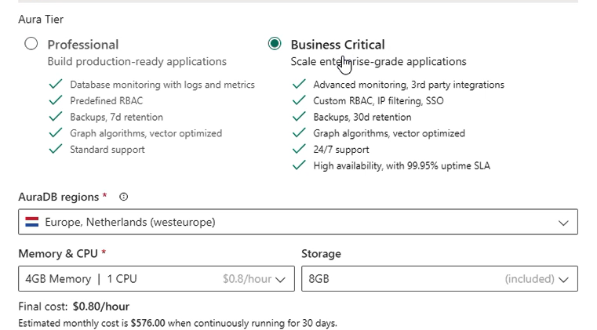Click checkmark beside Predefined RBAC
The image size is (597, 330).
pos(56,100)
